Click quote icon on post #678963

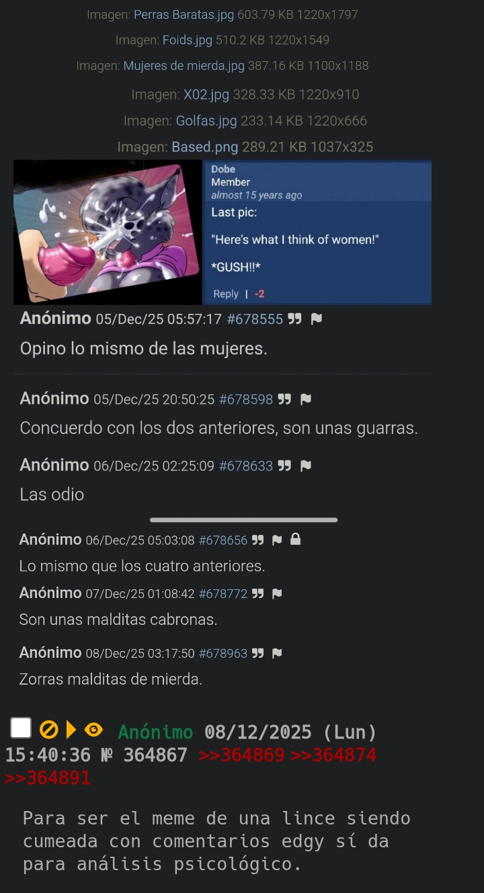pos(257,653)
